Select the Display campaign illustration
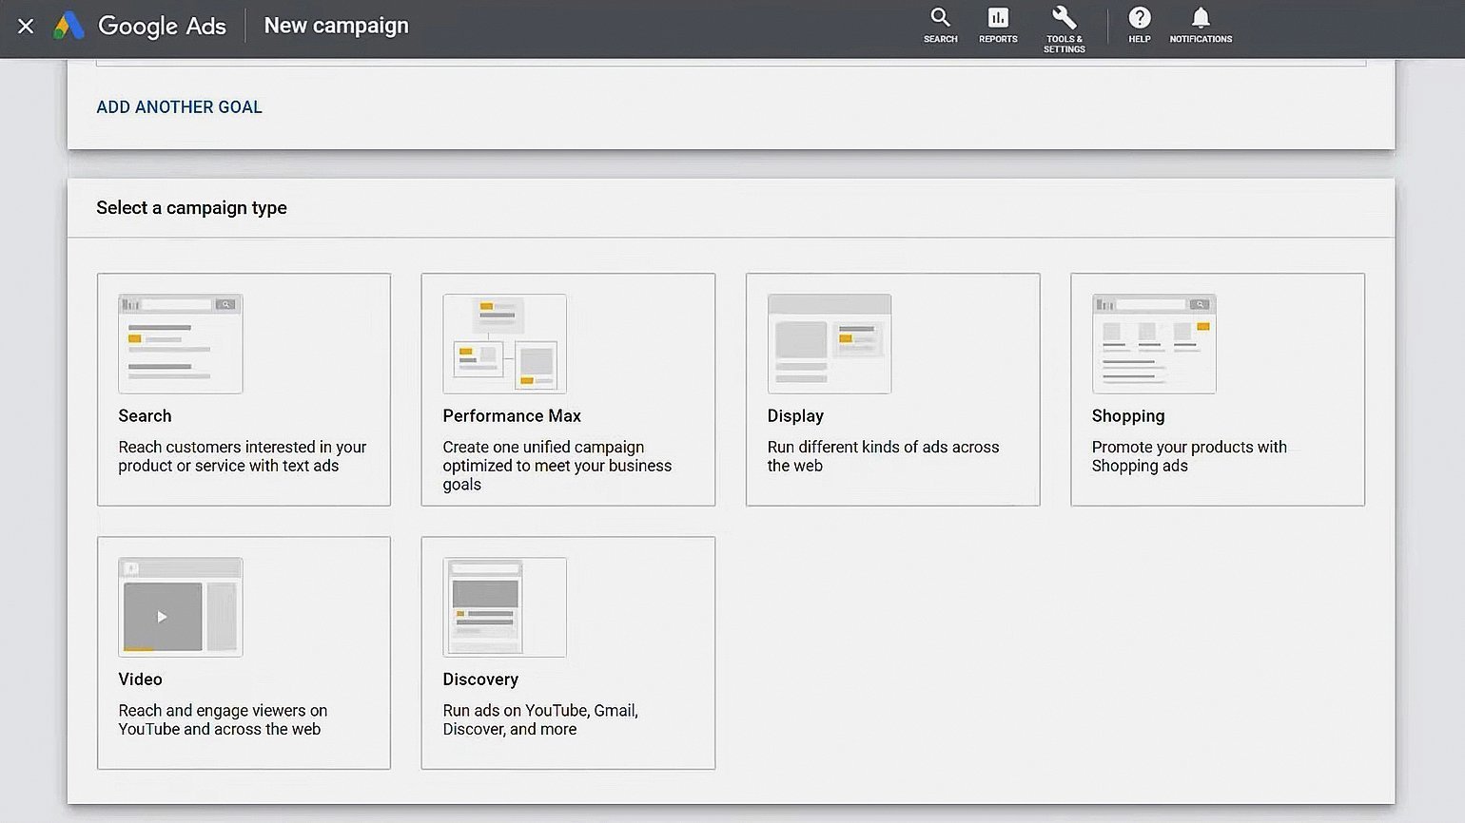This screenshot has width=1465, height=823. click(x=830, y=344)
